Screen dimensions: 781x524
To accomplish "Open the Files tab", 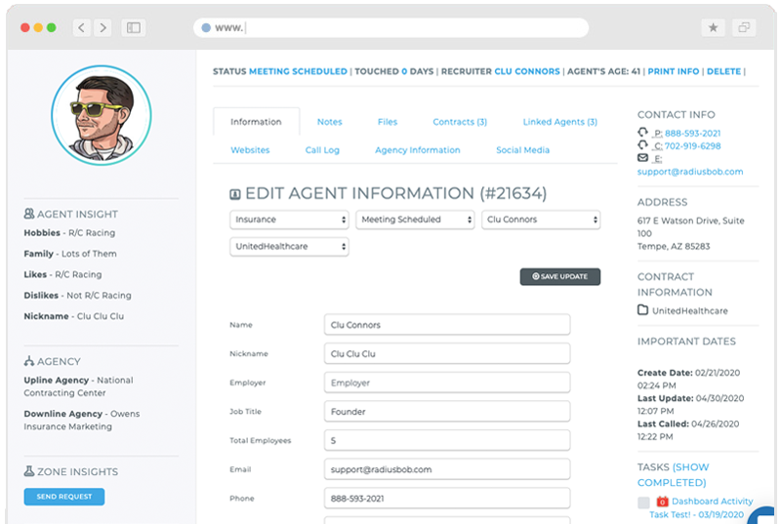I will [x=388, y=121].
